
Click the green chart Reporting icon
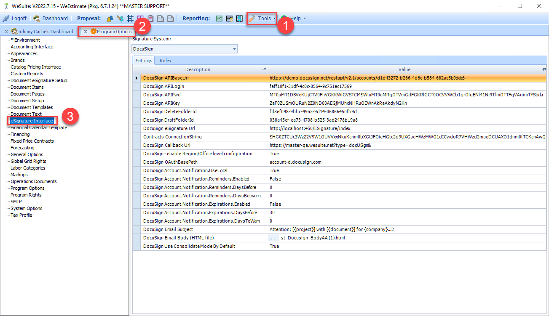pos(219,19)
